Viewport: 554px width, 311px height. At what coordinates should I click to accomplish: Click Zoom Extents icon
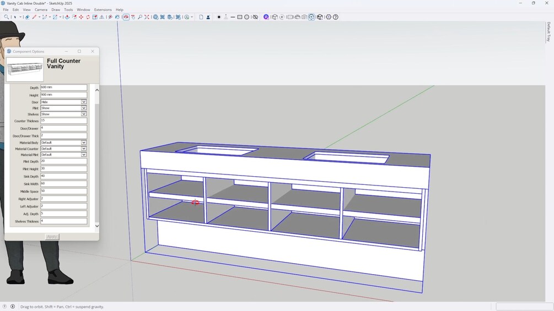tap(147, 17)
